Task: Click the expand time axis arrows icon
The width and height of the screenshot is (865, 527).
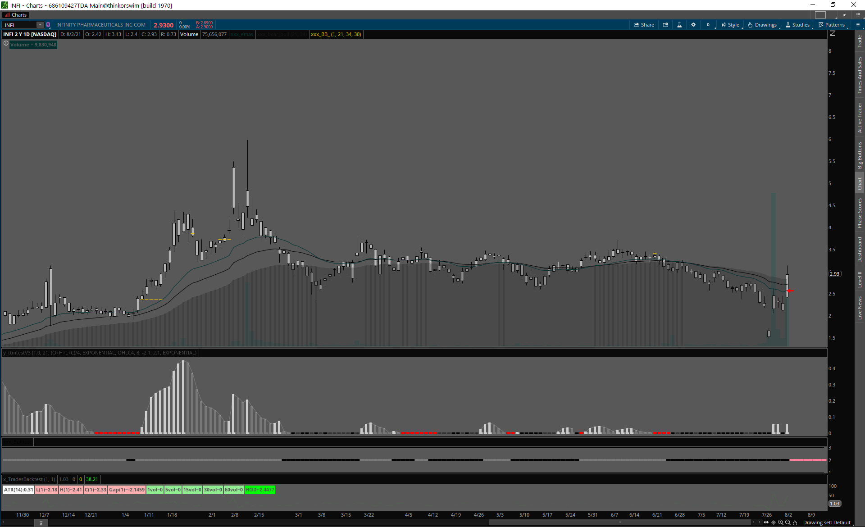Action: (x=766, y=522)
